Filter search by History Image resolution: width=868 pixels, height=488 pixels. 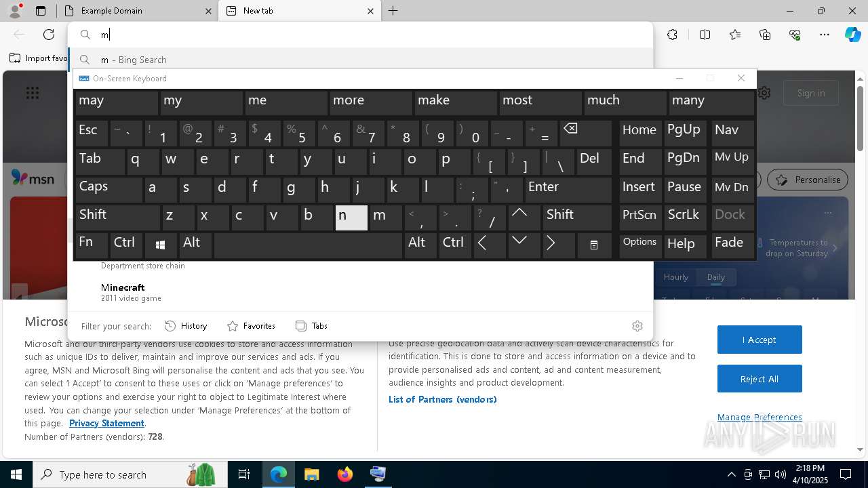click(x=186, y=326)
